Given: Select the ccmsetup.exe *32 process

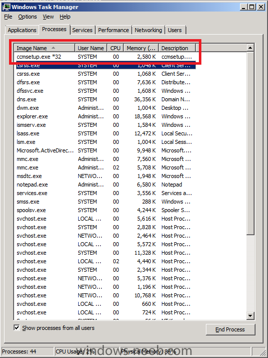Looking at the screenshot, I should (x=105, y=57).
